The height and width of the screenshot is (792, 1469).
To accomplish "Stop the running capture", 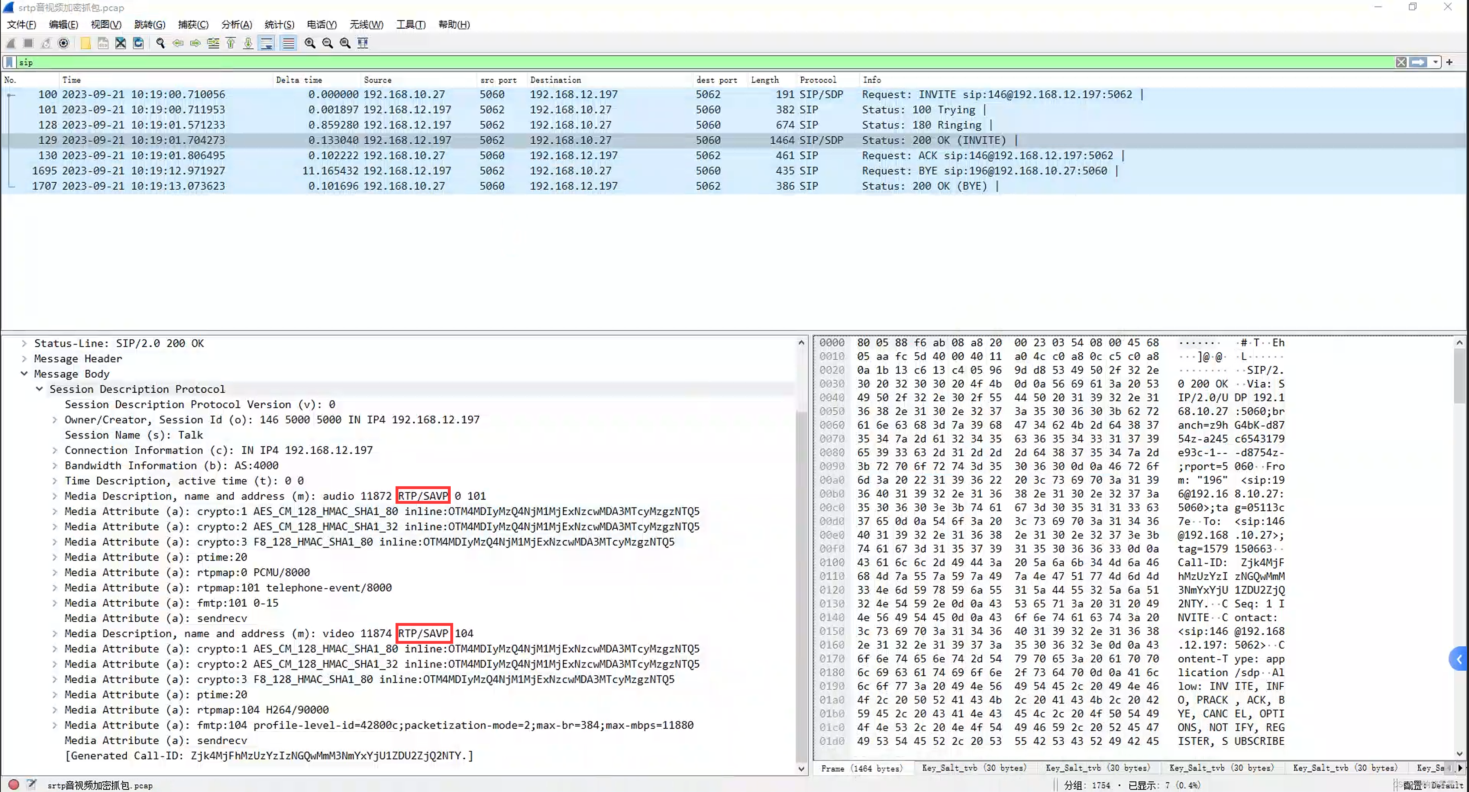I will click(28, 43).
